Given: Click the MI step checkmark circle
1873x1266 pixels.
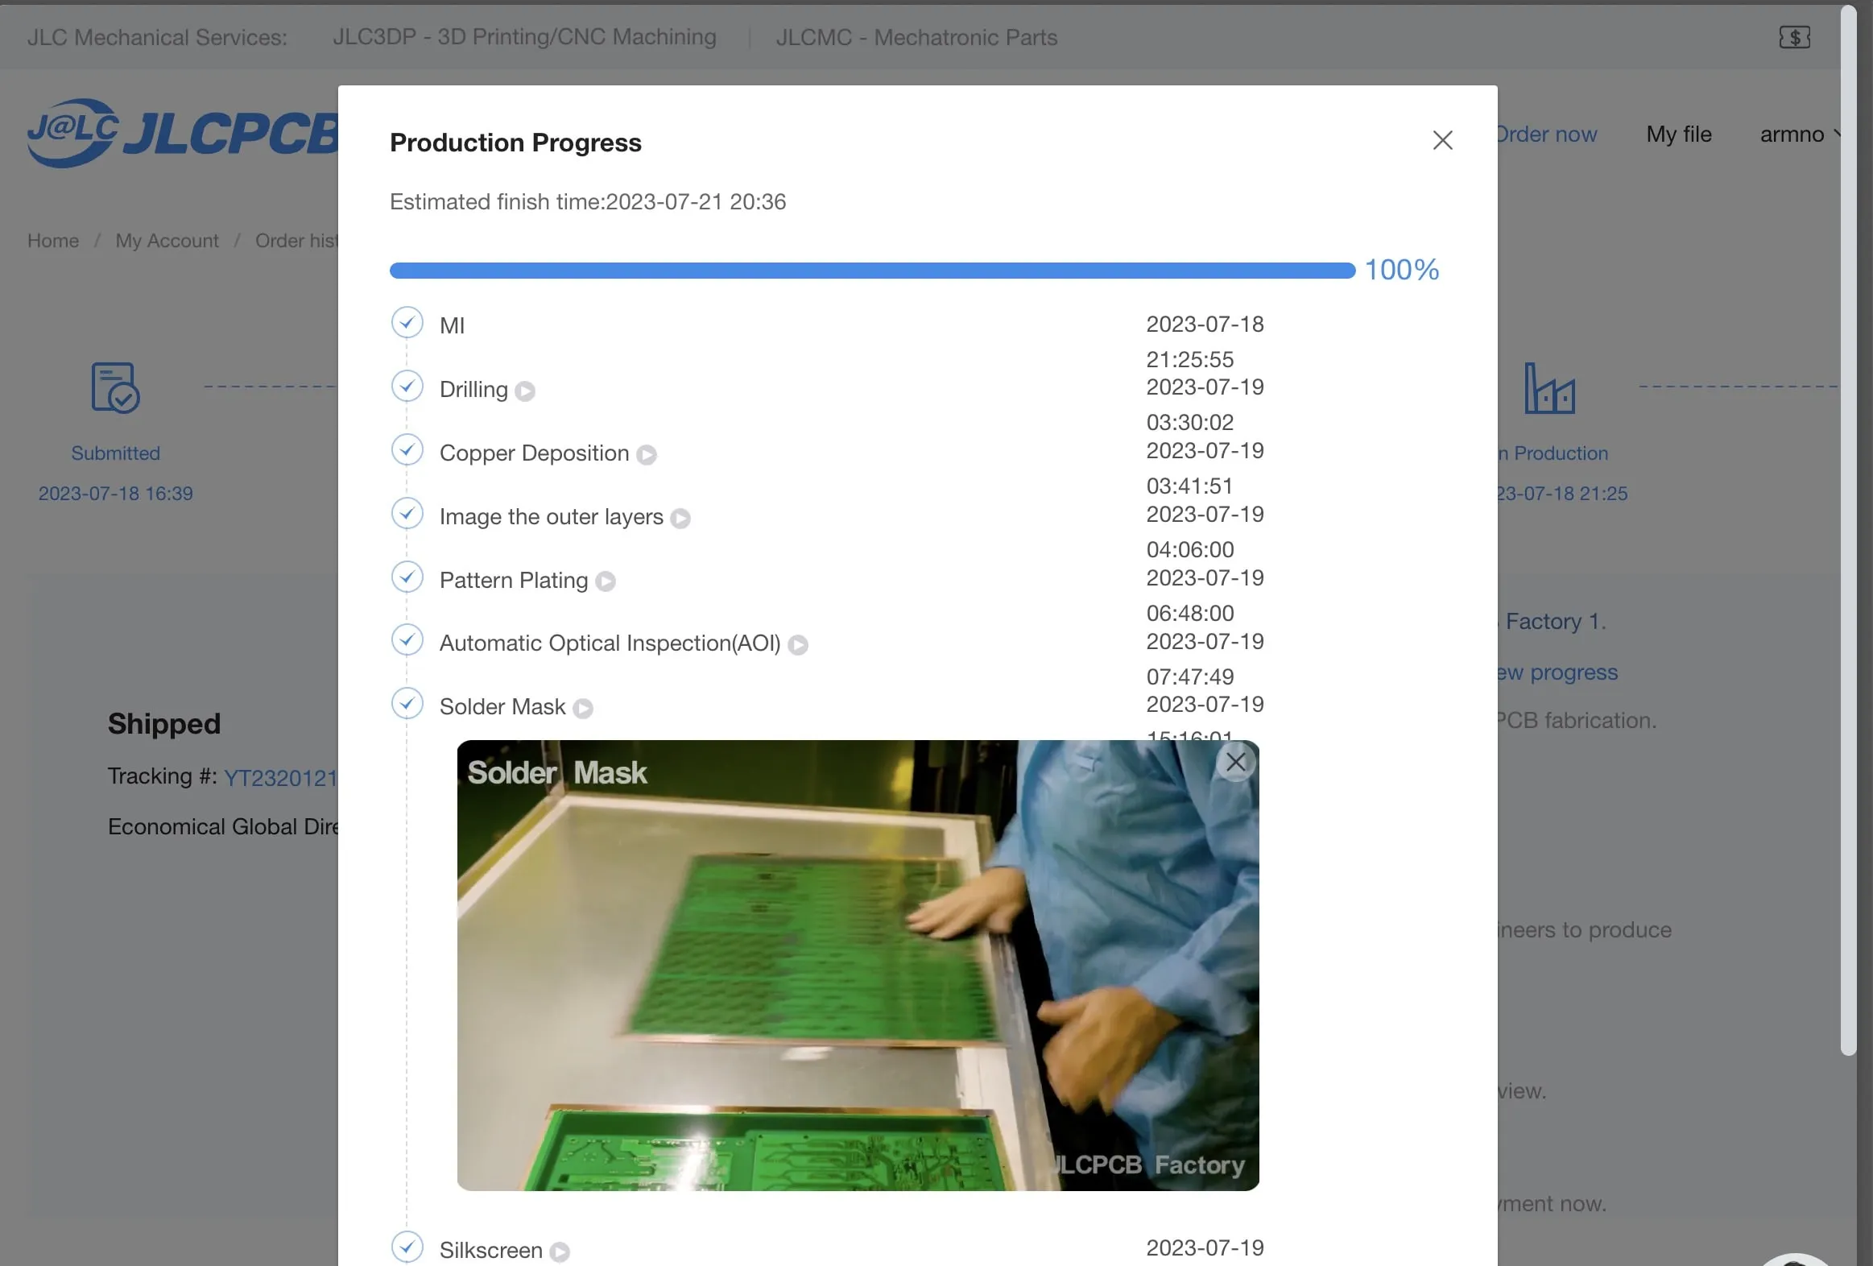Looking at the screenshot, I should pyautogui.click(x=407, y=322).
